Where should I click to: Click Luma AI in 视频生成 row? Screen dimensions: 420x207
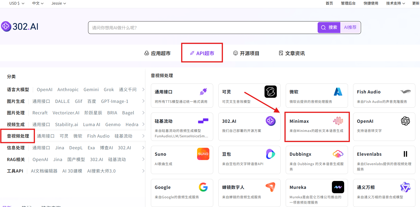tap(92, 125)
